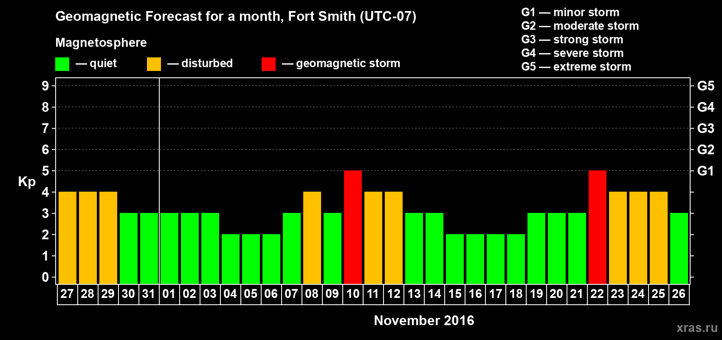The height and width of the screenshot is (340, 722).
Task: Click the Kp value 0 on left axis
Action: point(45,277)
